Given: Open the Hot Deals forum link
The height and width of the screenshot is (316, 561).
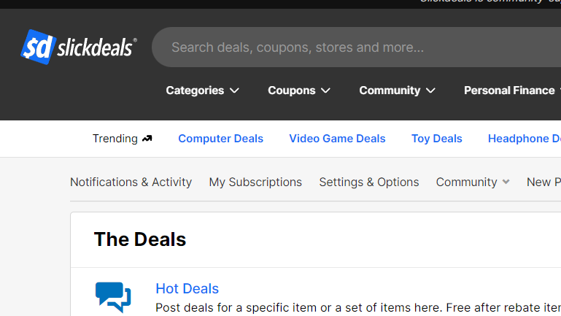Looking at the screenshot, I should pos(187,288).
